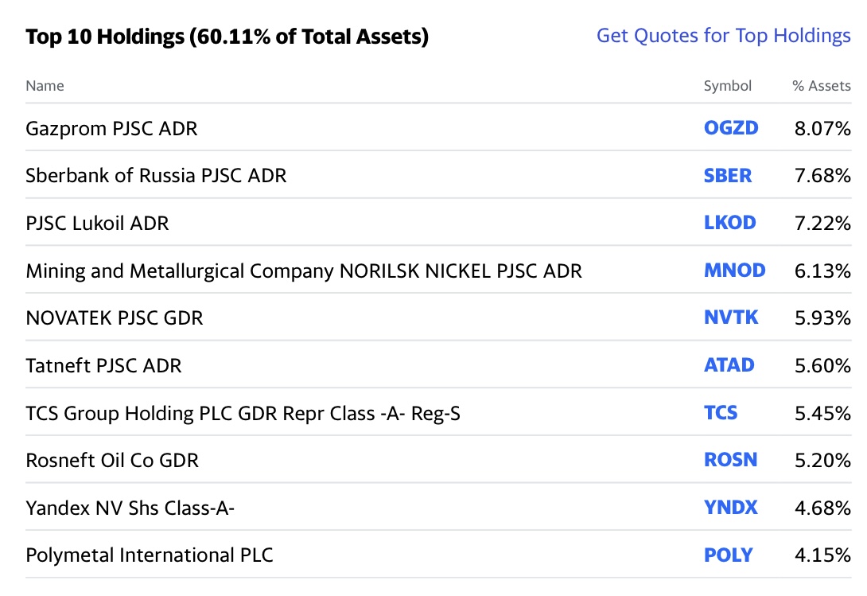
Task: Click the YNDX ticker symbol
Action: pos(730,508)
